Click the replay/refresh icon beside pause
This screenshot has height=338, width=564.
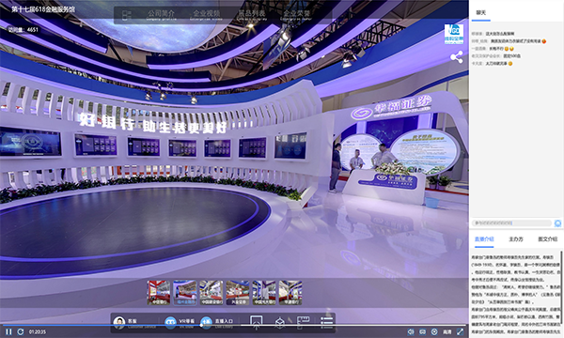[x=21, y=331]
